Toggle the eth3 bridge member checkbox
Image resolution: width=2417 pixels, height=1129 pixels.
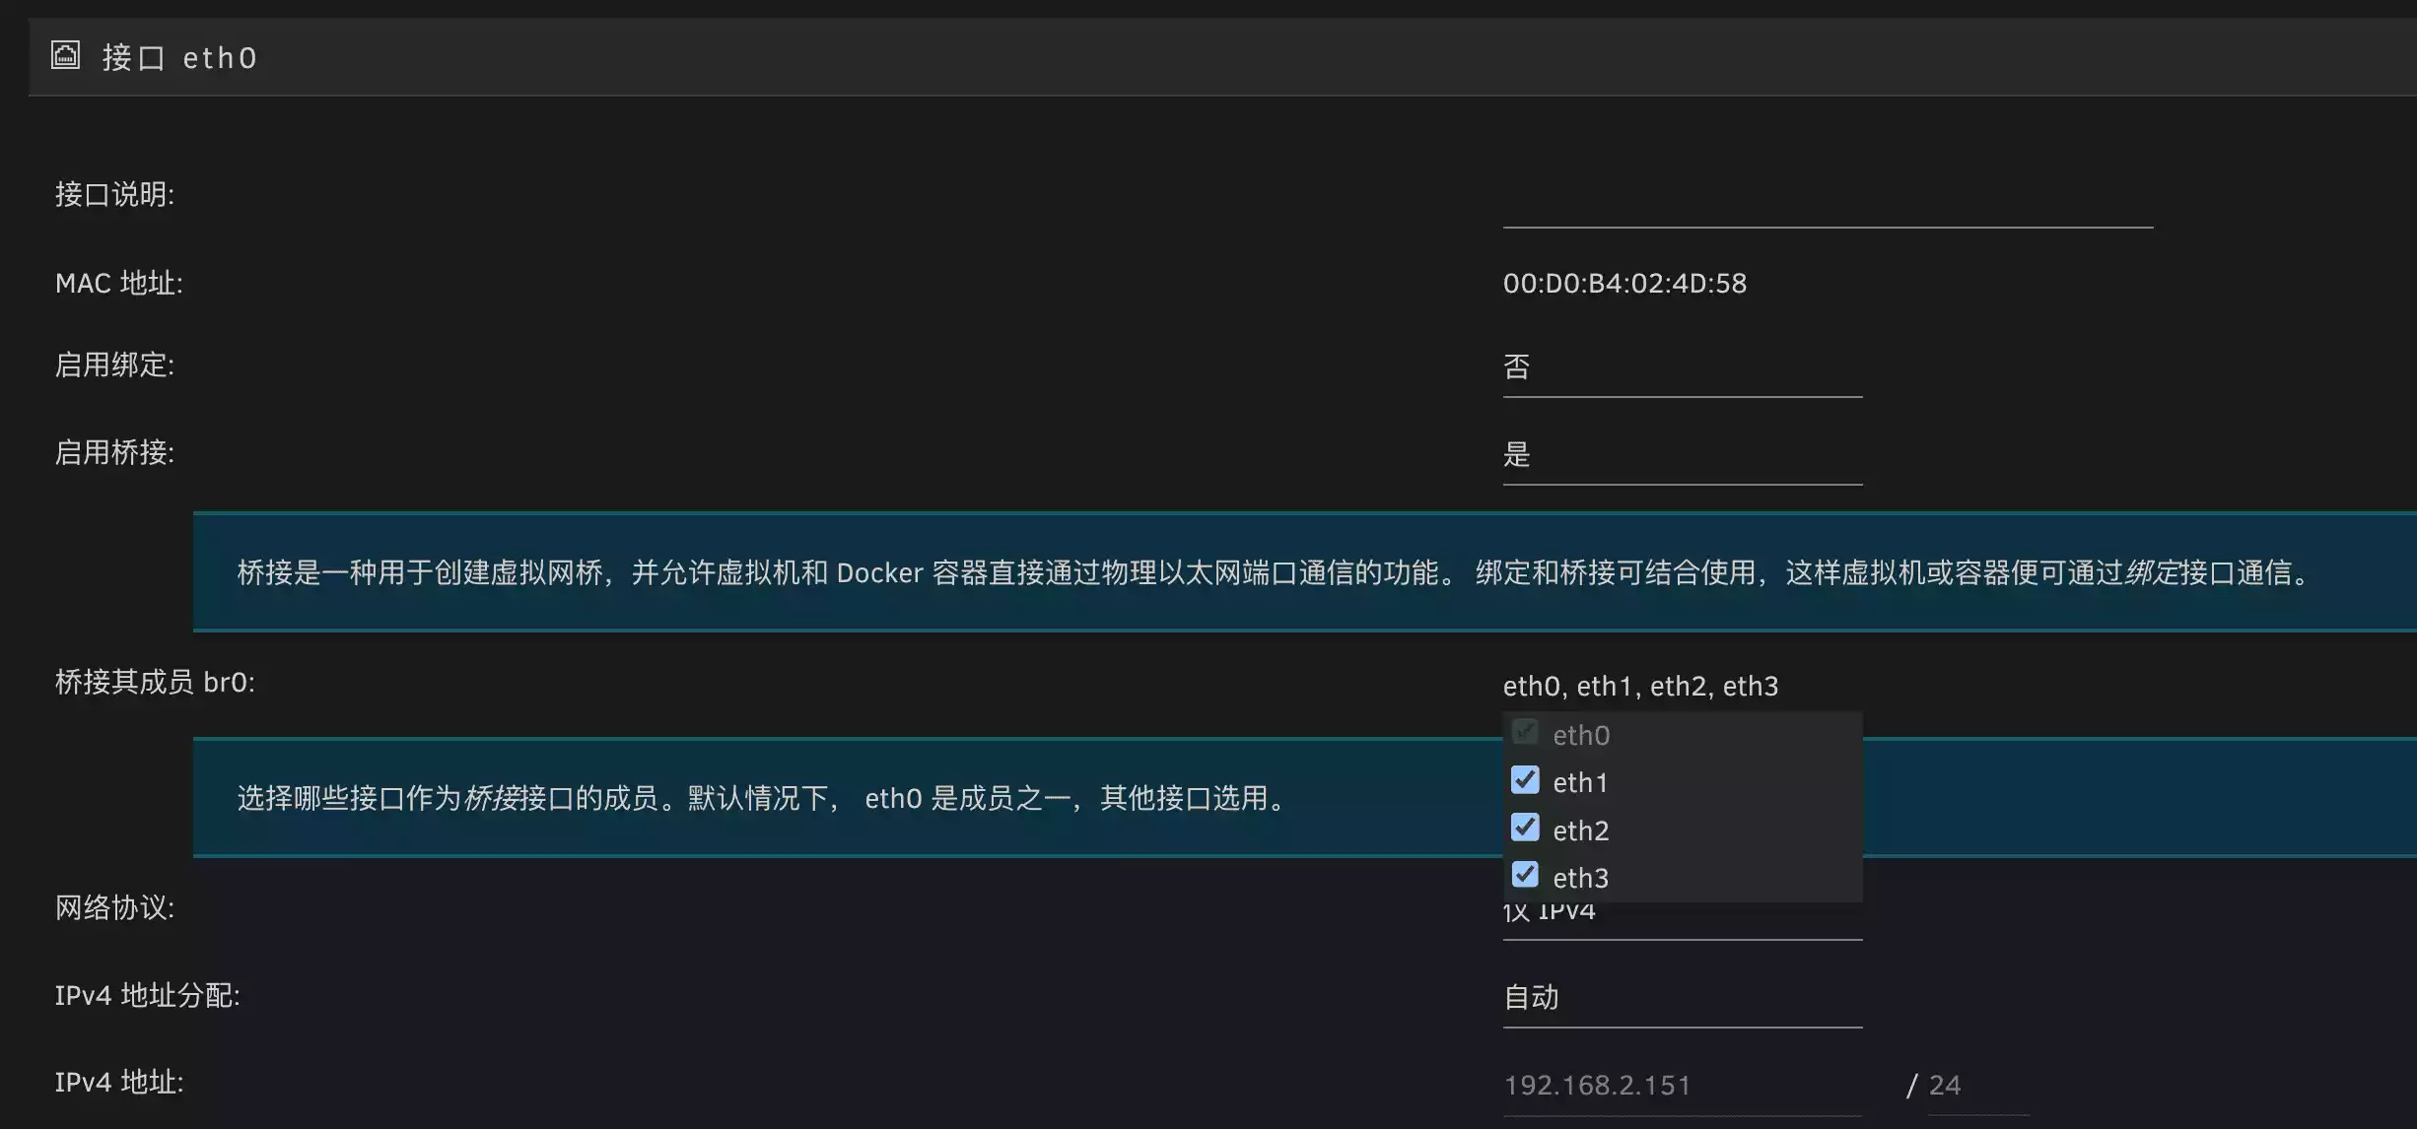(x=1524, y=875)
